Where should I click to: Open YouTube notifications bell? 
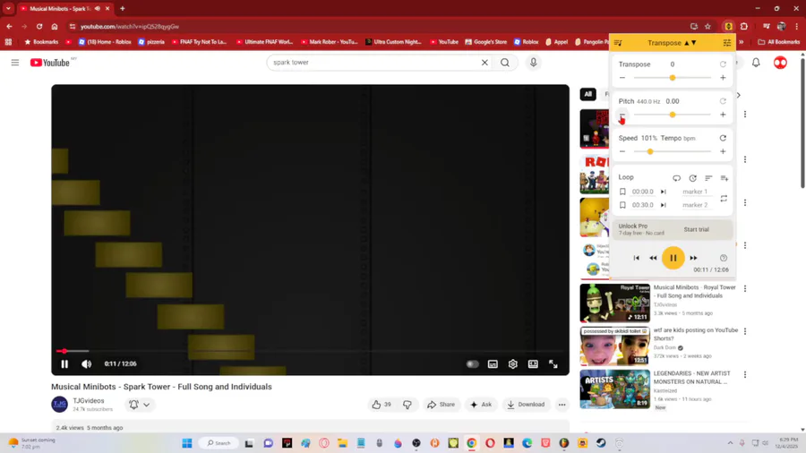pos(756,63)
